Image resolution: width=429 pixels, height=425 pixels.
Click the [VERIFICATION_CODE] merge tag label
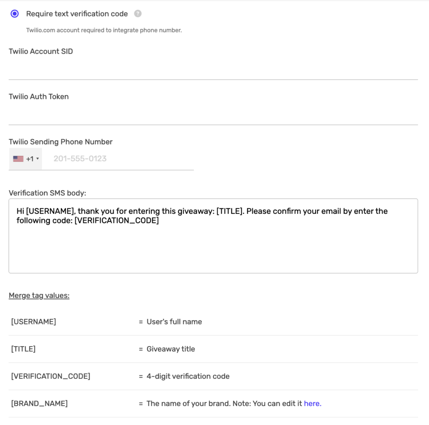point(50,376)
